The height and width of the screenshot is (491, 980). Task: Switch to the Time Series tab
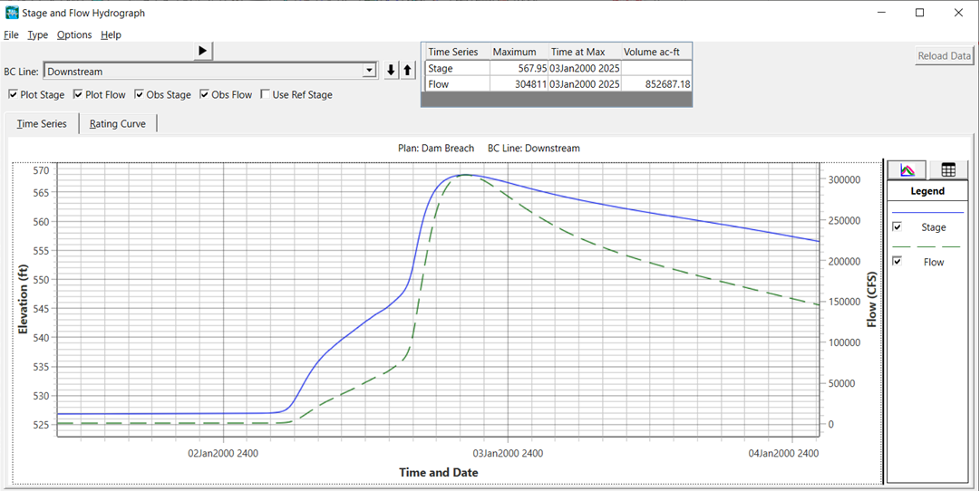42,124
